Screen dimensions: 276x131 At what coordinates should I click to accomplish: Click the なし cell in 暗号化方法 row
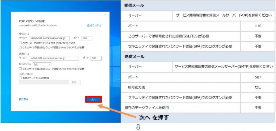tap(258, 87)
